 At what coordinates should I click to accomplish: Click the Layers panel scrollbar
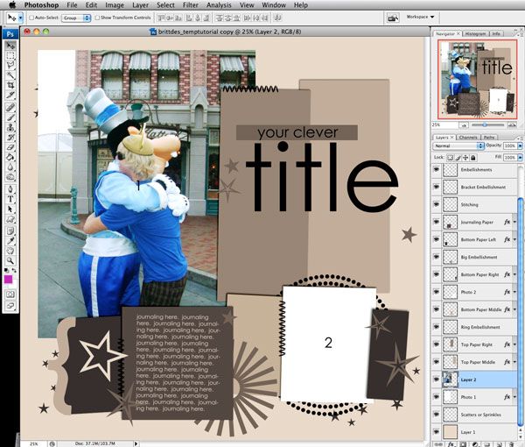(520, 312)
